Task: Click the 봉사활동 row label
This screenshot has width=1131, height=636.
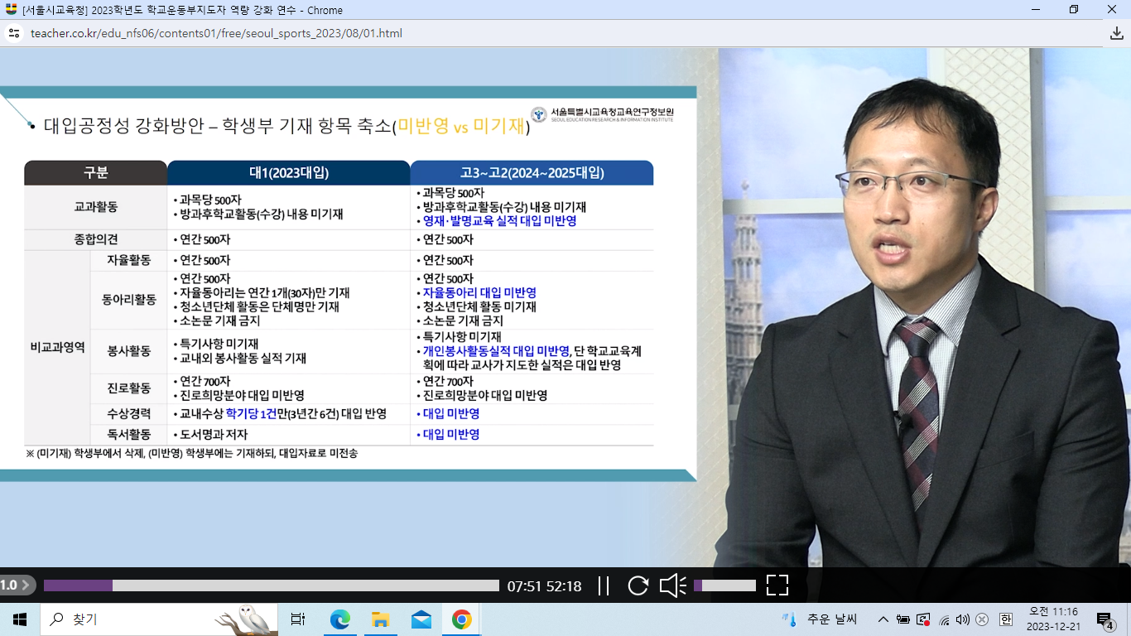Action: [128, 351]
